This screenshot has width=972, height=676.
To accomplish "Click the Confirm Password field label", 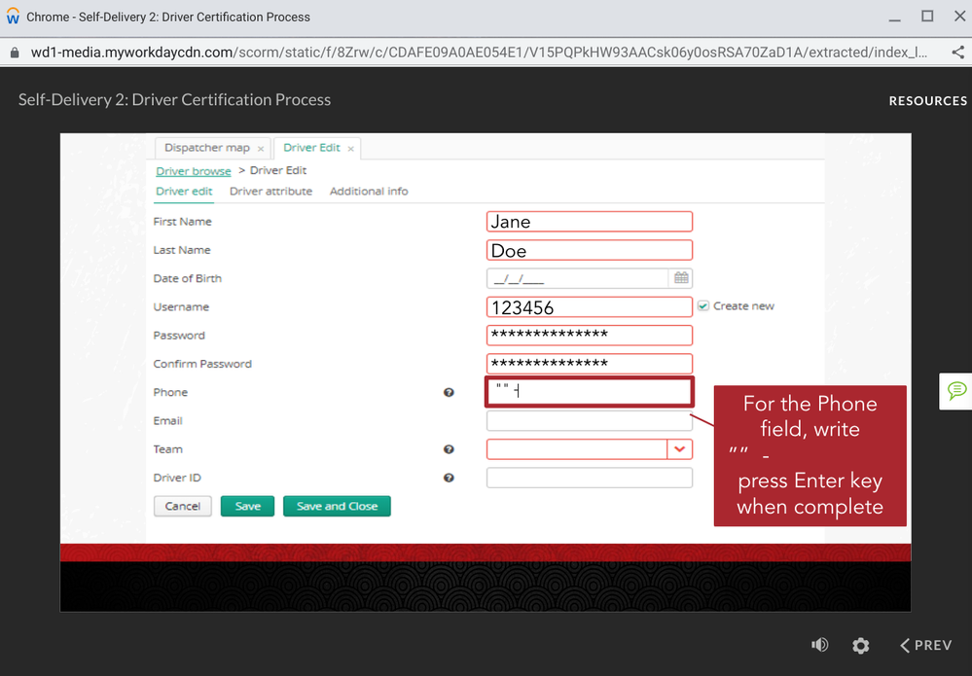I will click(x=202, y=364).
